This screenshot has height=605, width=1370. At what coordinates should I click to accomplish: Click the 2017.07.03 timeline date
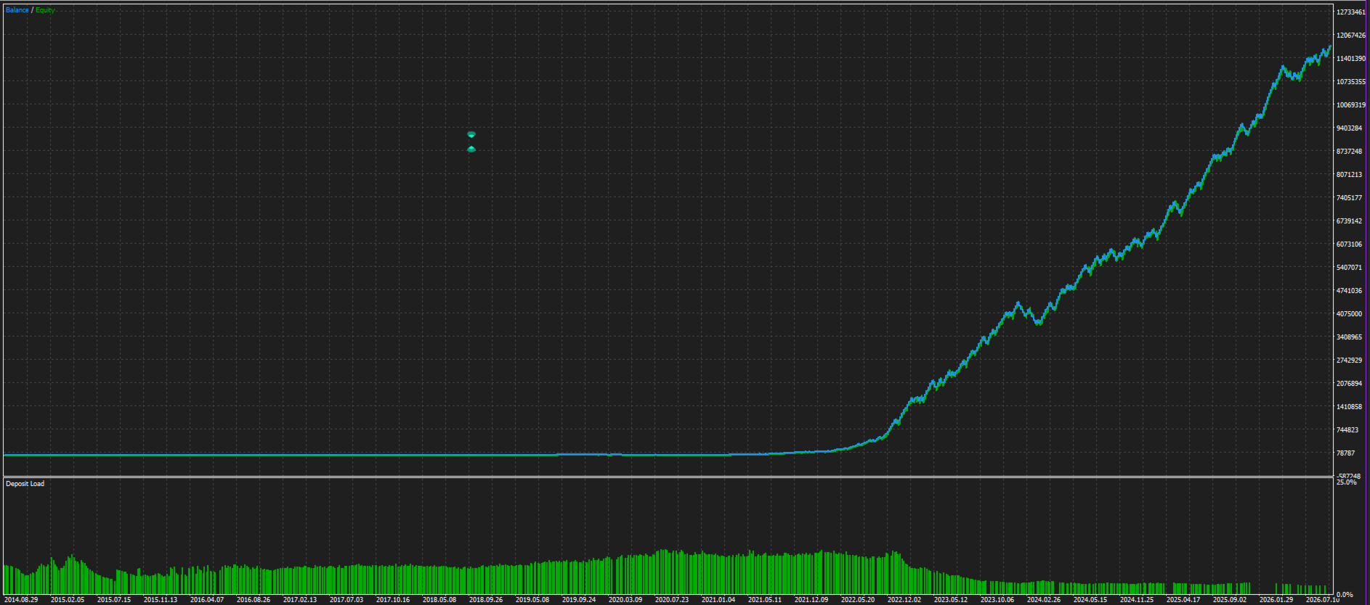346,600
